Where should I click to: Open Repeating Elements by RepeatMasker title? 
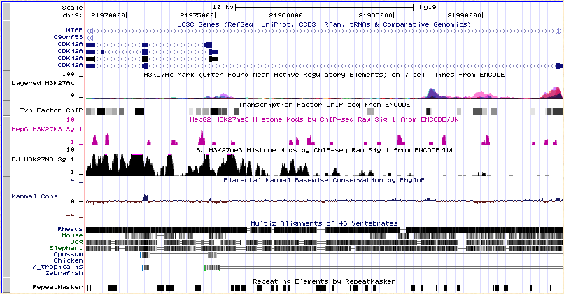323,281
